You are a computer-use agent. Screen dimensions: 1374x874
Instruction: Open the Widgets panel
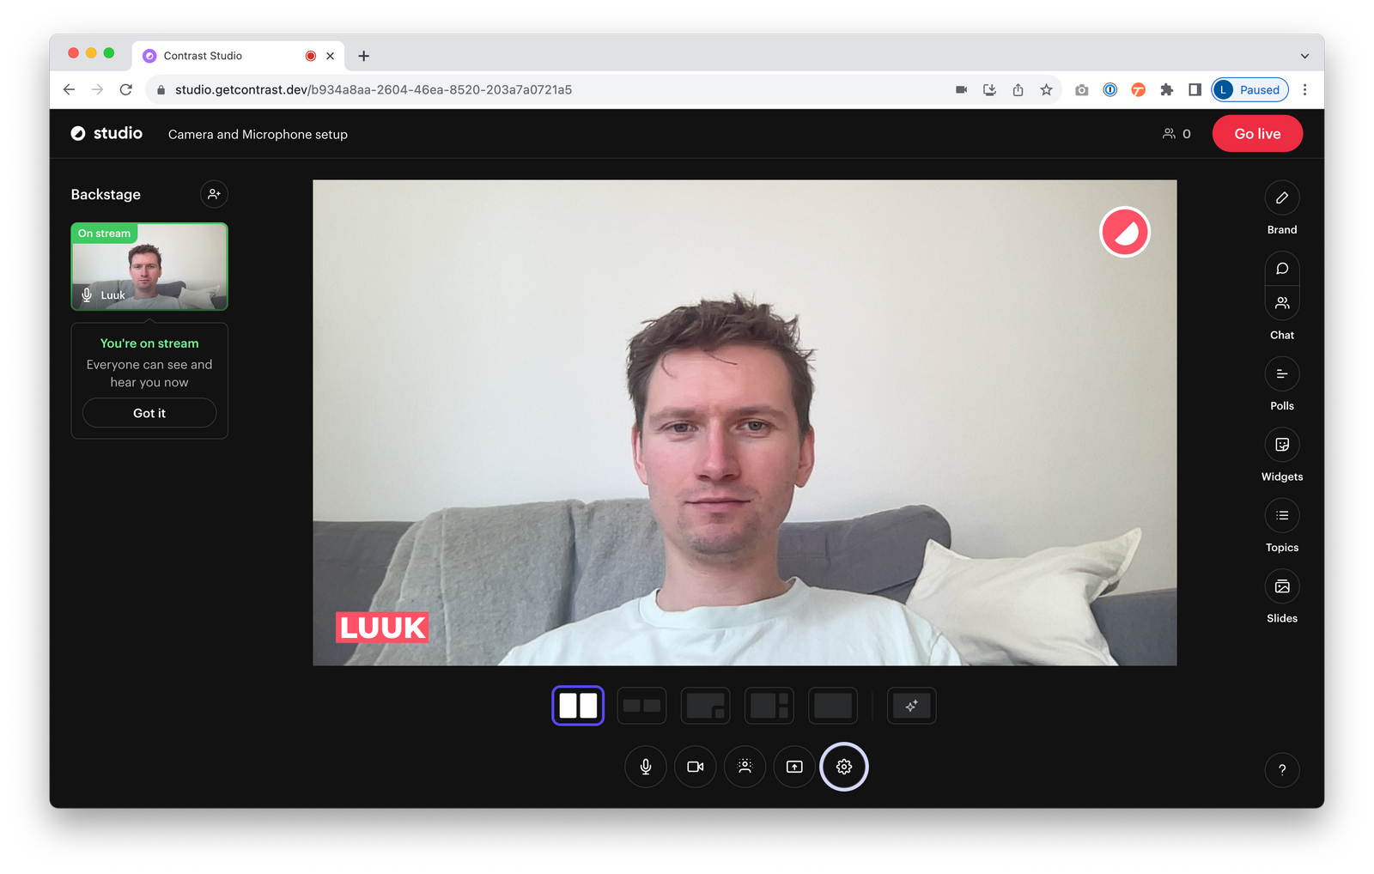[1281, 445]
